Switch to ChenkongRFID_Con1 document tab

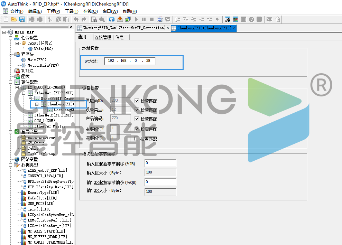click(x=124, y=28)
